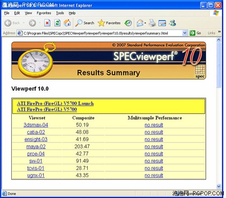The height and width of the screenshot is (198, 226).
Task: Open the Favorites star button
Action: pos(109,23)
